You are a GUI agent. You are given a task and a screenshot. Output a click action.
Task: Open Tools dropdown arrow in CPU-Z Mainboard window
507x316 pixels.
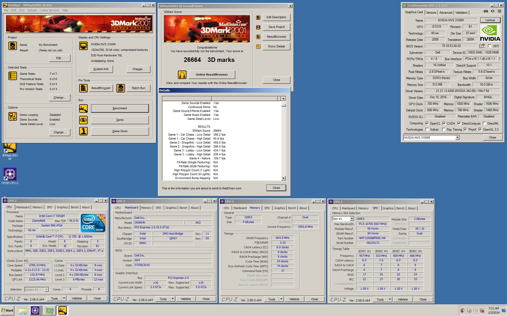coord(173,299)
